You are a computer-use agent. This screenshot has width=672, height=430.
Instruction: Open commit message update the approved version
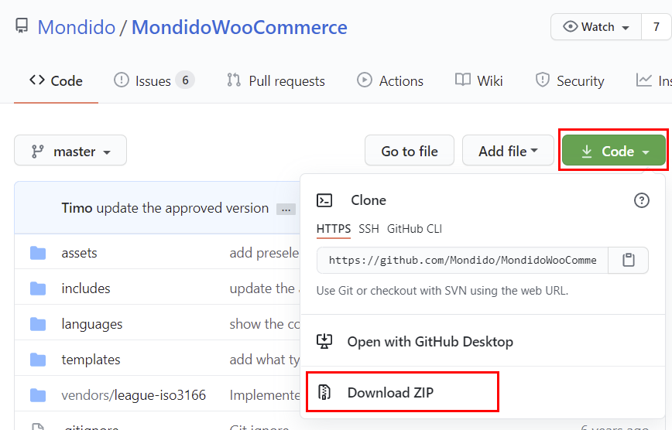coord(183,208)
